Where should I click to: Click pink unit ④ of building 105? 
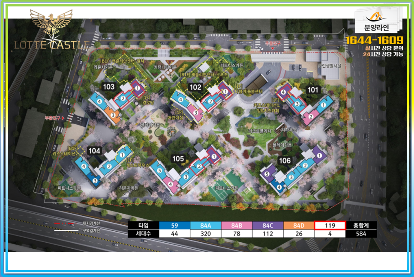point(170,184)
